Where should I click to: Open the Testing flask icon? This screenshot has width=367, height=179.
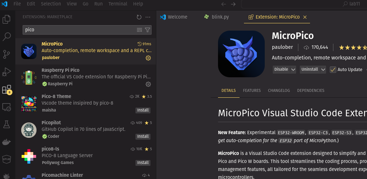pyautogui.click(x=7, y=124)
